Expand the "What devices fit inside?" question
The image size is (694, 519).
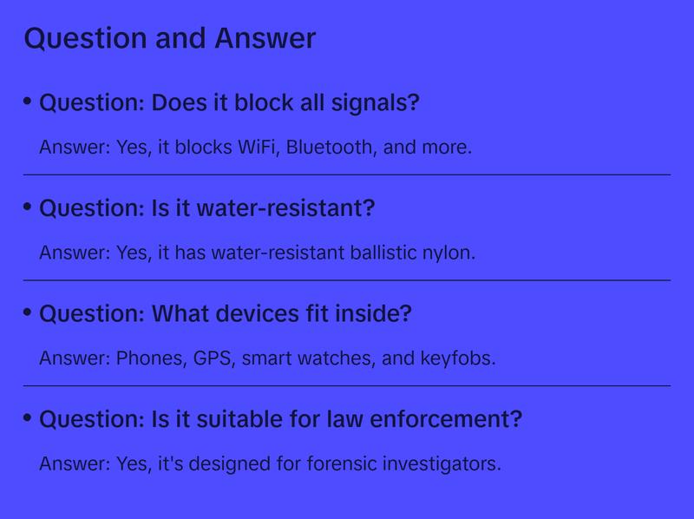click(x=225, y=314)
